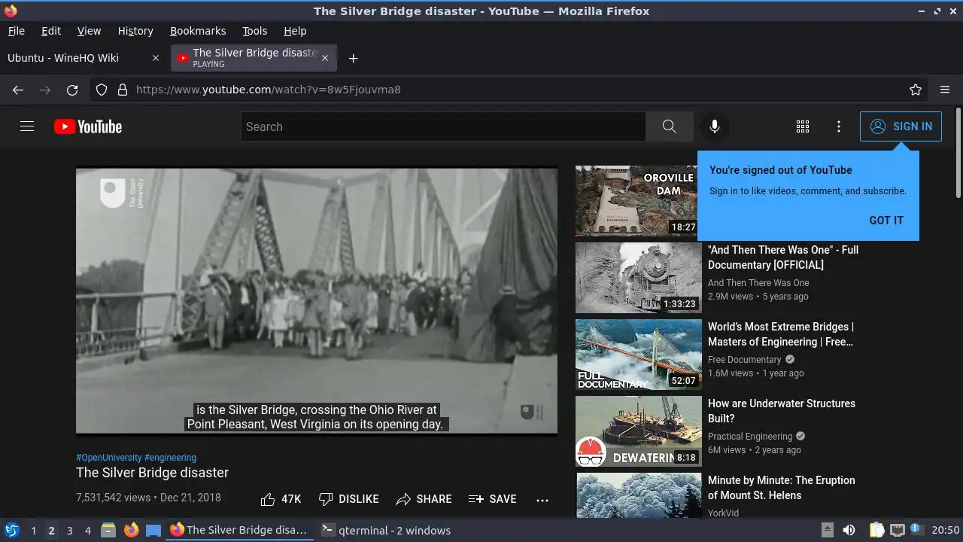Open SHARE options for the video

click(x=424, y=499)
